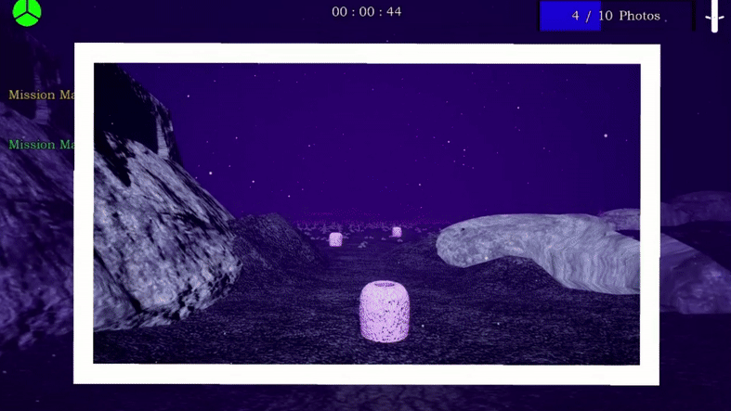Click the white crosshair icon at top right
731x411 pixels.
(x=714, y=16)
